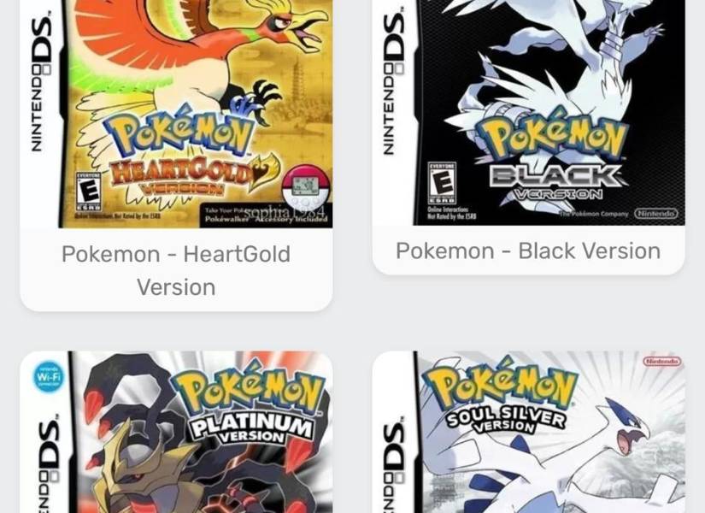Click the Nintendo logo on Black Version cover
This screenshot has width=705, height=513.
[656, 213]
